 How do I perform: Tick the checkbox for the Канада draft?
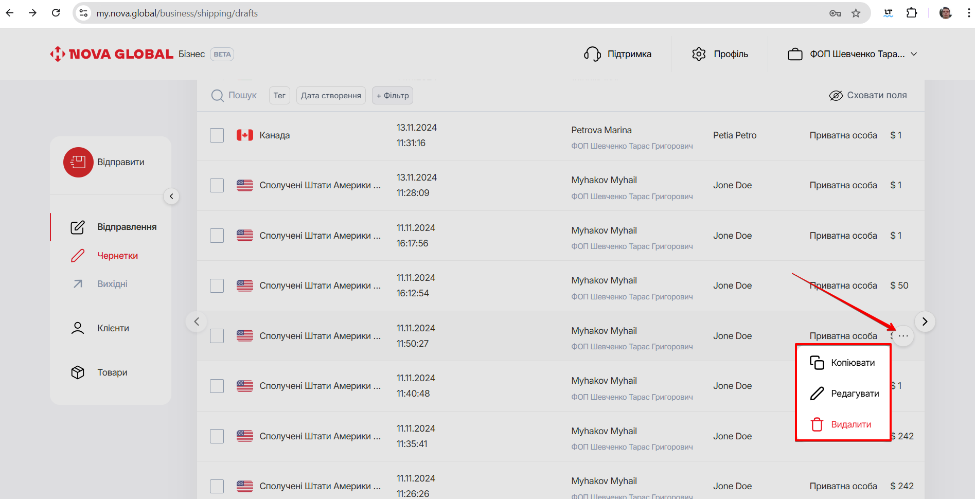pos(217,135)
